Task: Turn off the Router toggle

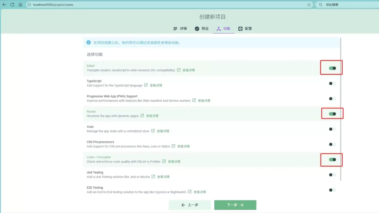Action: click(332, 114)
